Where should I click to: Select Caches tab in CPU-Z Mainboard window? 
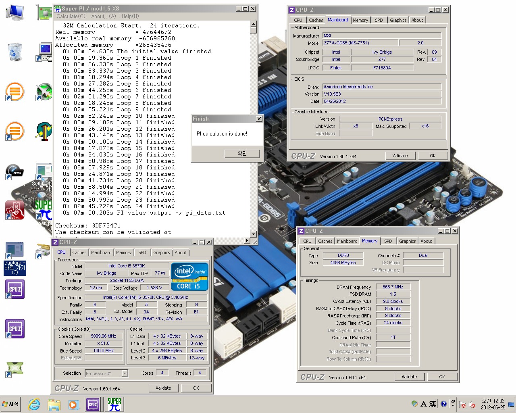316,20
